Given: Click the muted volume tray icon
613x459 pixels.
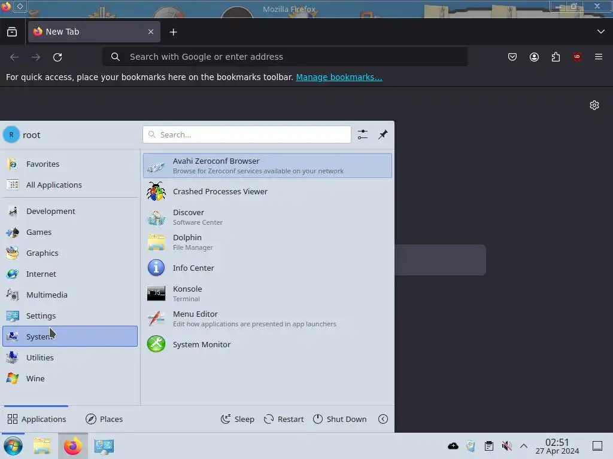Looking at the screenshot, I should click(506, 446).
